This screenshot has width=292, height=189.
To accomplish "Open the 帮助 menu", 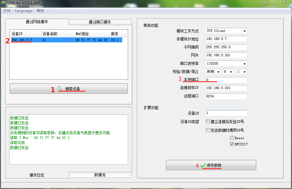I will coord(40,11).
